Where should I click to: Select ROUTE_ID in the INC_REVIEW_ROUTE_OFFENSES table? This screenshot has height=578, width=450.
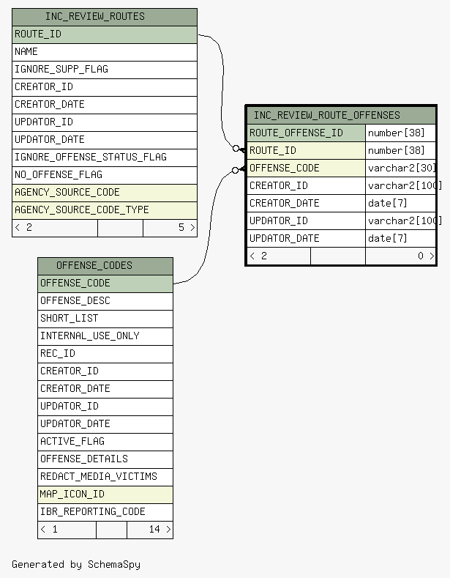tap(306, 151)
